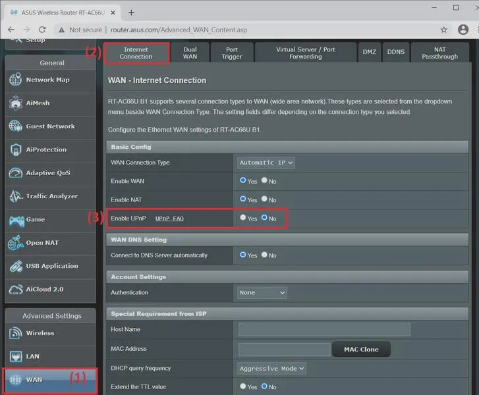Set Enable UPnP to Yes
Image resolution: width=479 pixels, height=395 pixels.
tap(243, 218)
